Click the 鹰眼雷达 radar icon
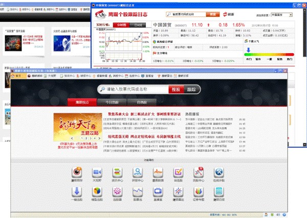 [x=179, y=192]
